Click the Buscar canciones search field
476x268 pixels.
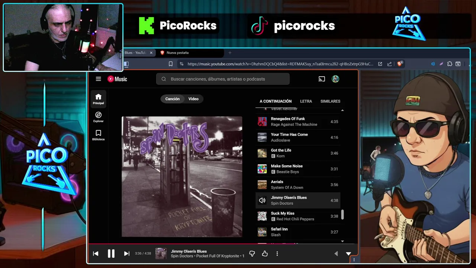223,79
